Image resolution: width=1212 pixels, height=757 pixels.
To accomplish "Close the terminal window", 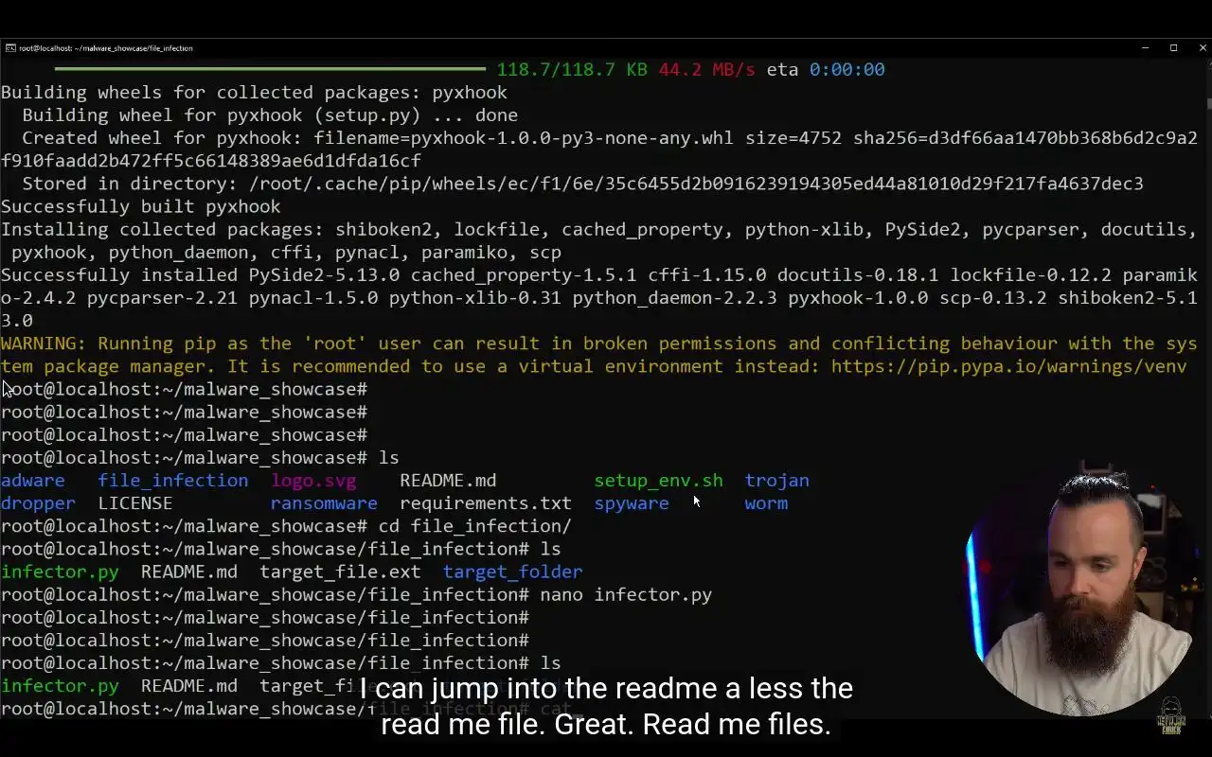I will [x=1203, y=47].
